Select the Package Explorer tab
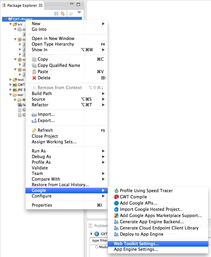 pos(22,5)
